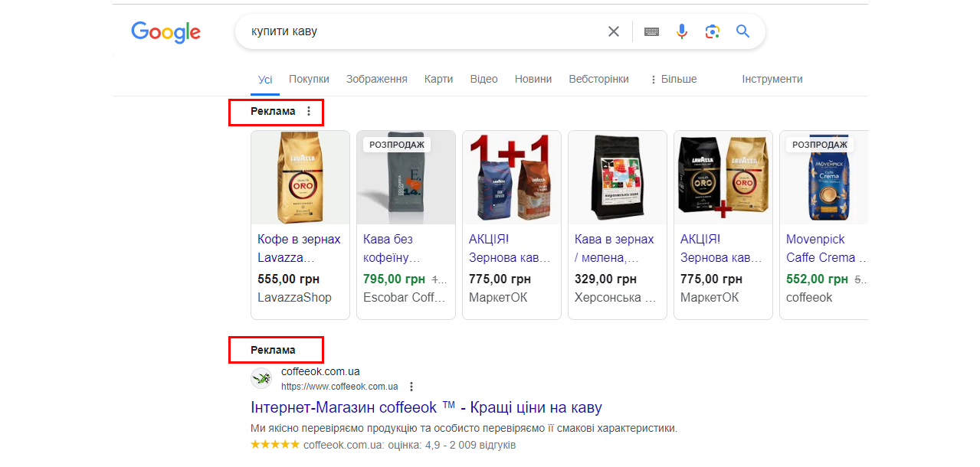This screenshot has height=467, width=980.
Task: Open Кофе в зернах Lavazza product link
Action: [299, 248]
